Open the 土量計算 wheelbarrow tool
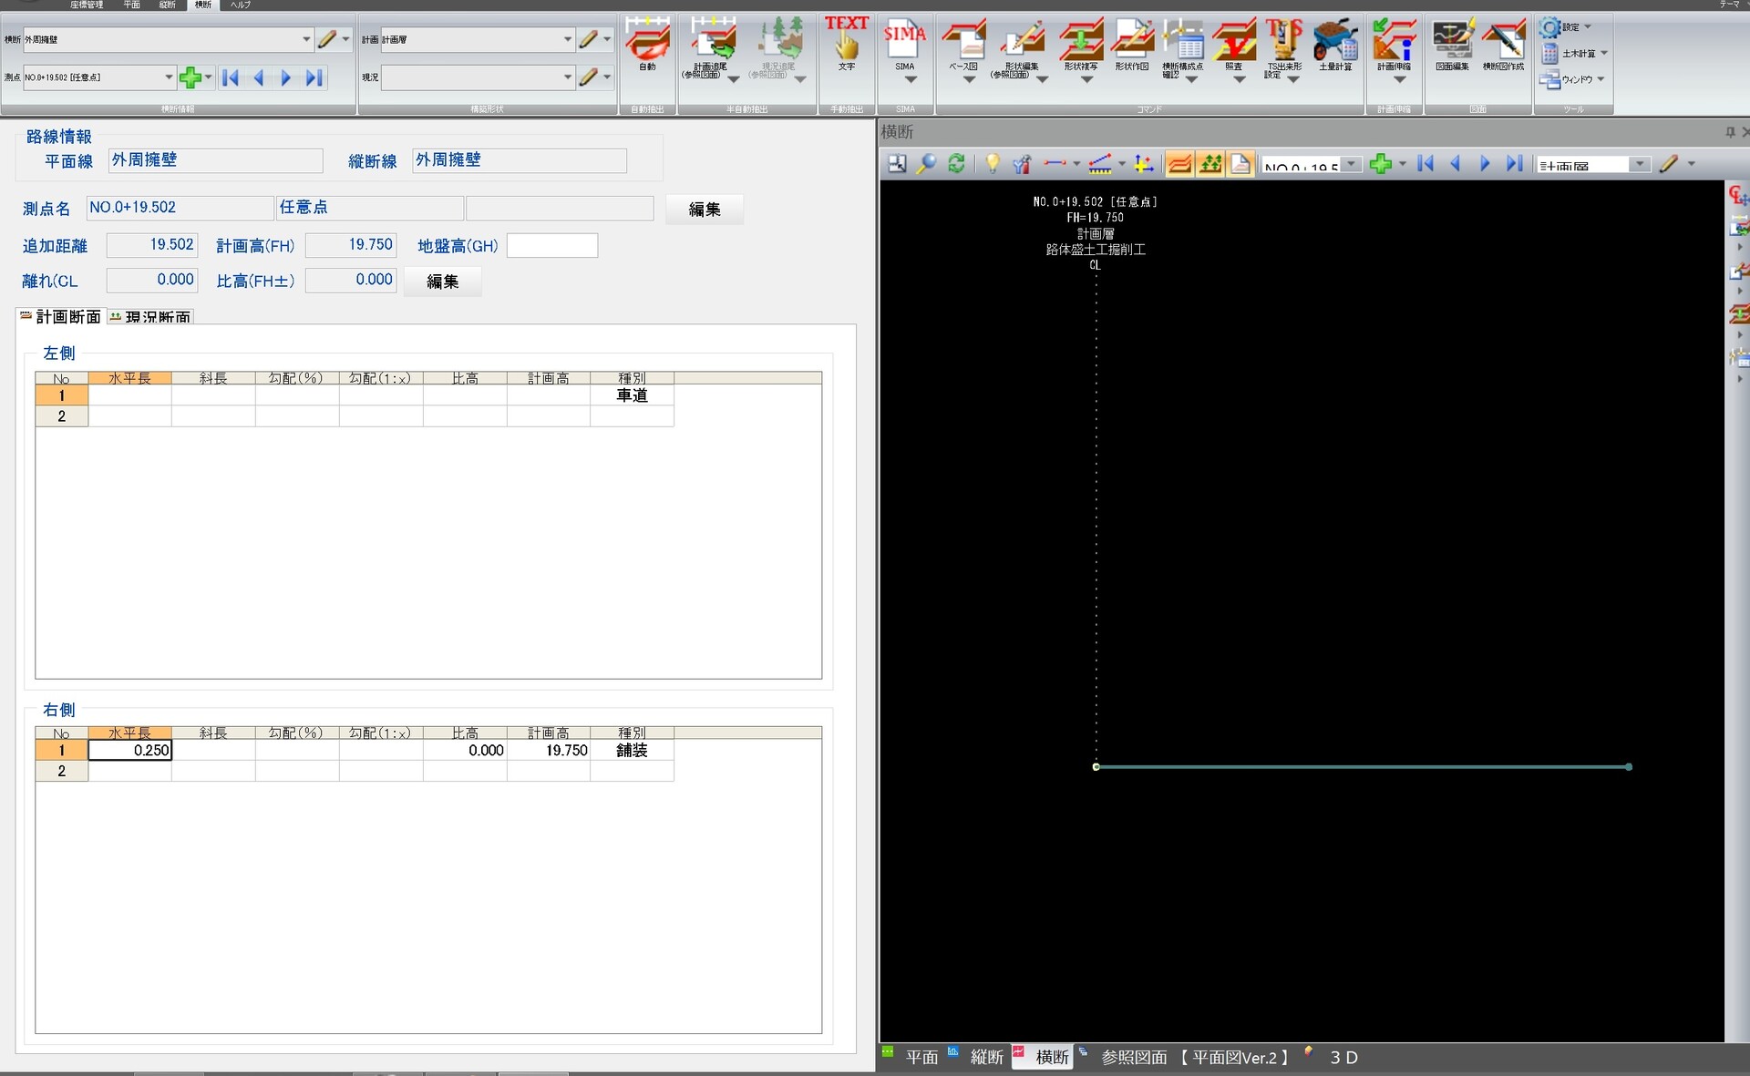The image size is (1750, 1076). pyautogui.click(x=1335, y=45)
